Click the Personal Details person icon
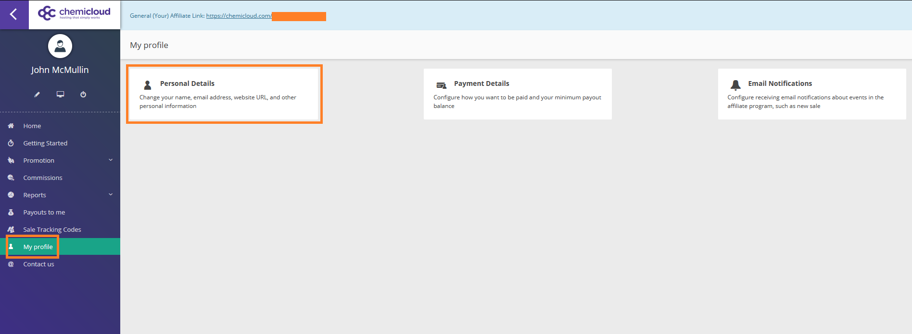Image resolution: width=912 pixels, height=334 pixels. pyautogui.click(x=148, y=85)
